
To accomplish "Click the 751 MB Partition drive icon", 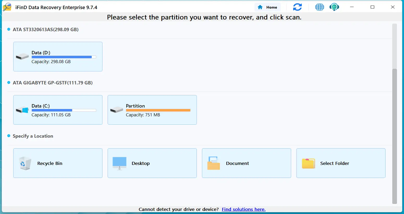I will point(117,110).
